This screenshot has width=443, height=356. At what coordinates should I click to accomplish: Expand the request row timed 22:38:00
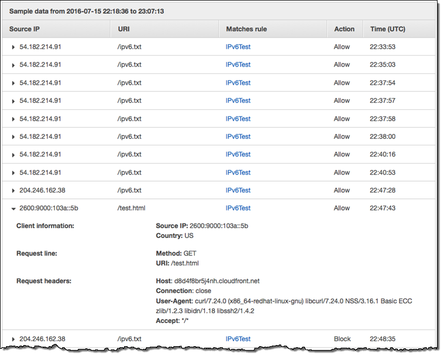14,137
